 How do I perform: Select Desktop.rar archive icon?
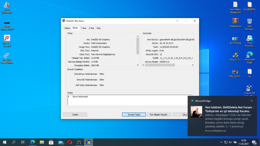(235, 23)
